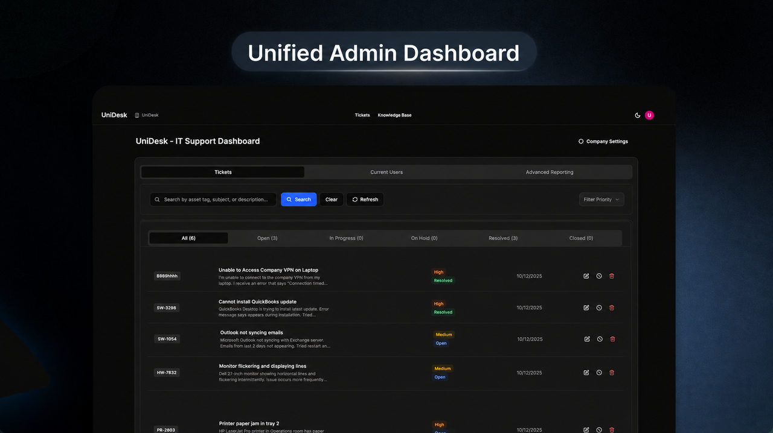Open the Advanced Reporting tab
Screen dimensions: 773x433
coord(550,172)
